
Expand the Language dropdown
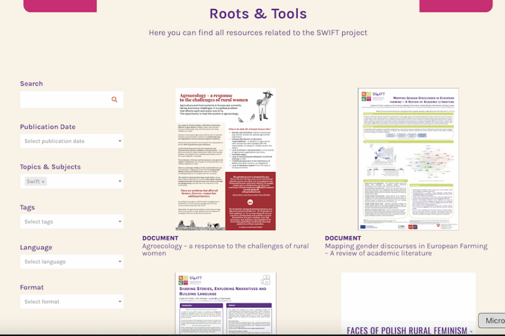point(72,262)
